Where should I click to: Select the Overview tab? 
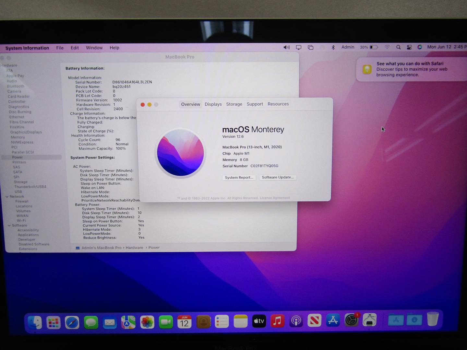point(191,104)
